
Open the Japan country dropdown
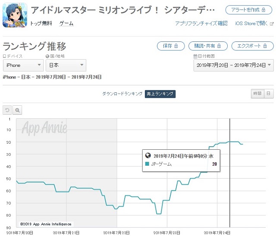(66, 65)
